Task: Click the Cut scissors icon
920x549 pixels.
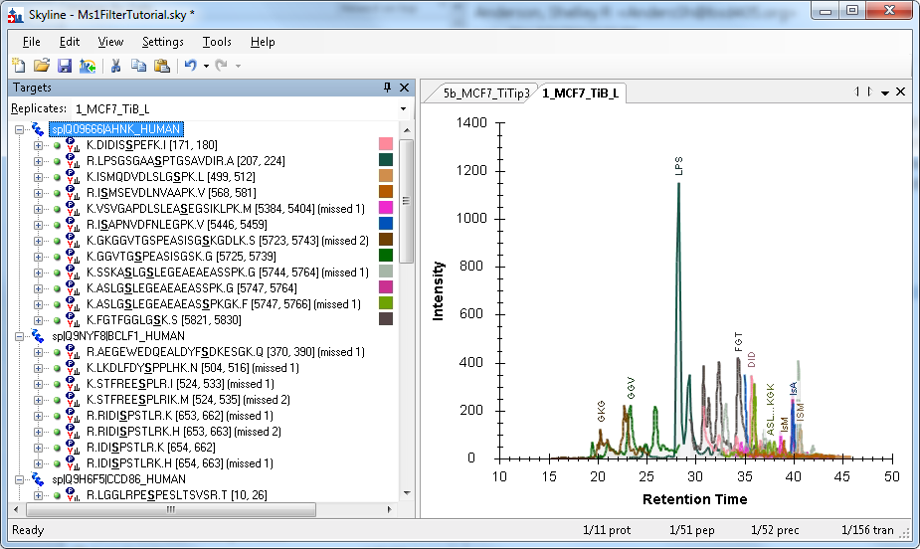Action: coord(115,66)
